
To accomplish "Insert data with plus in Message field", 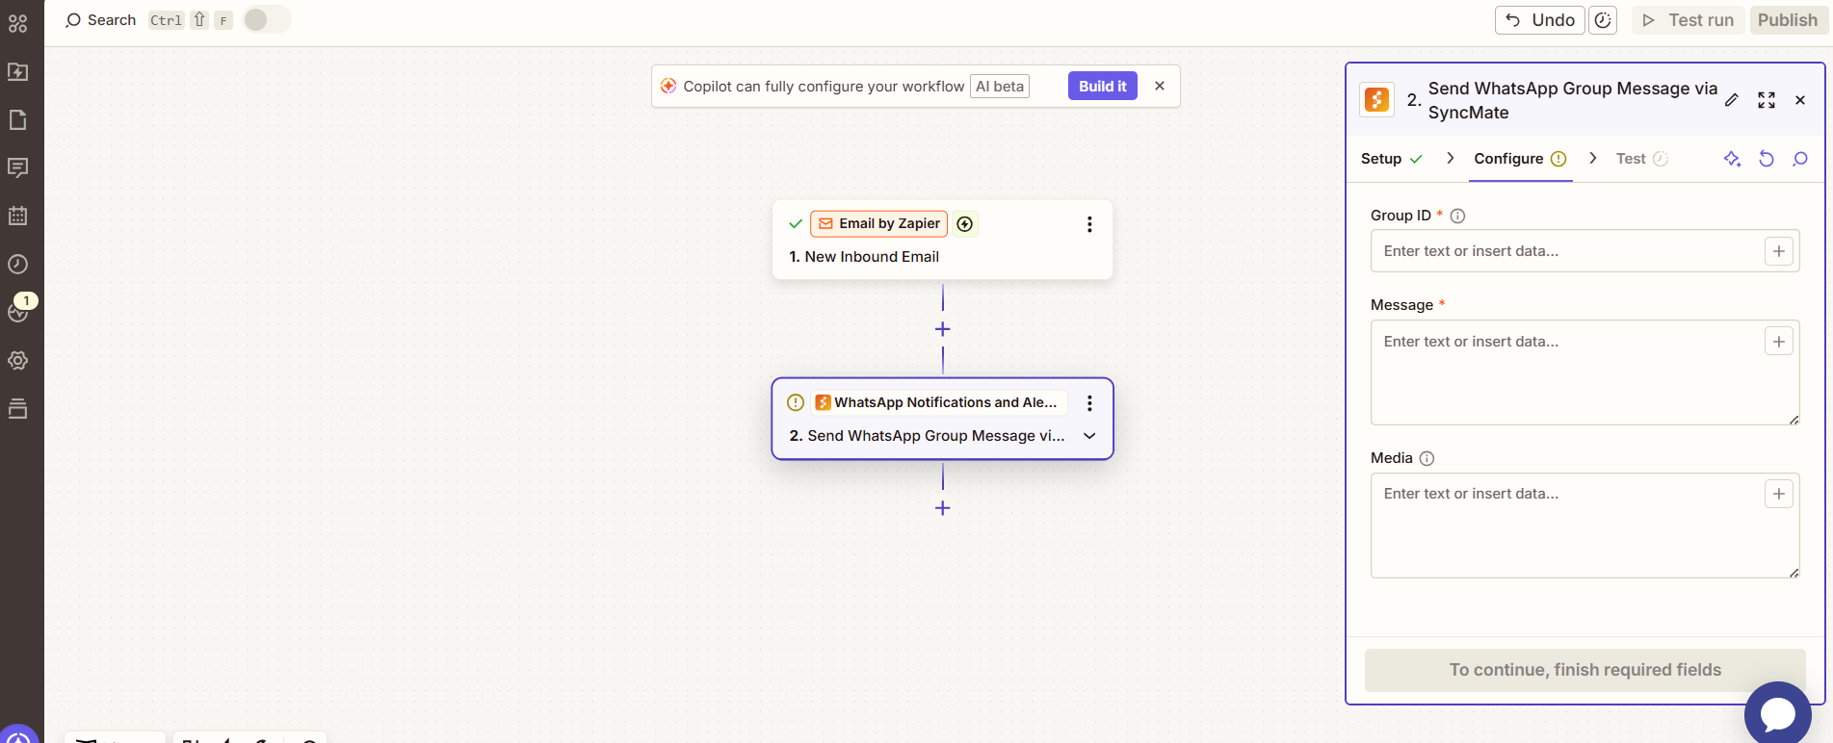I will click(1778, 342).
